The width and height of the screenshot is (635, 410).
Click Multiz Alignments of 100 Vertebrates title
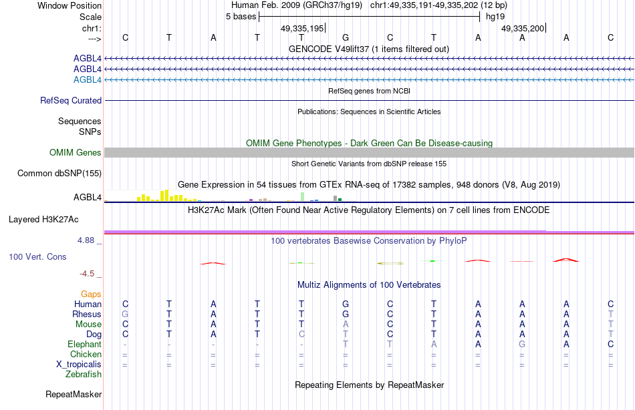369,285
